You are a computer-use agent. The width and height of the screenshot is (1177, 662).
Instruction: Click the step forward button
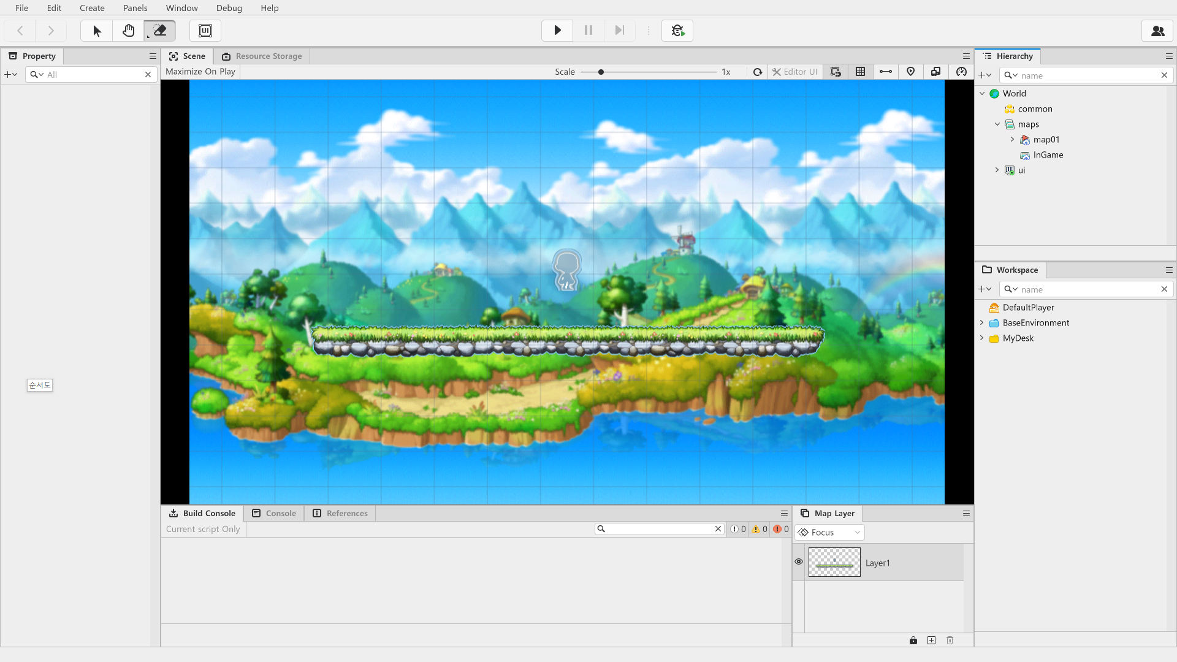tap(620, 31)
